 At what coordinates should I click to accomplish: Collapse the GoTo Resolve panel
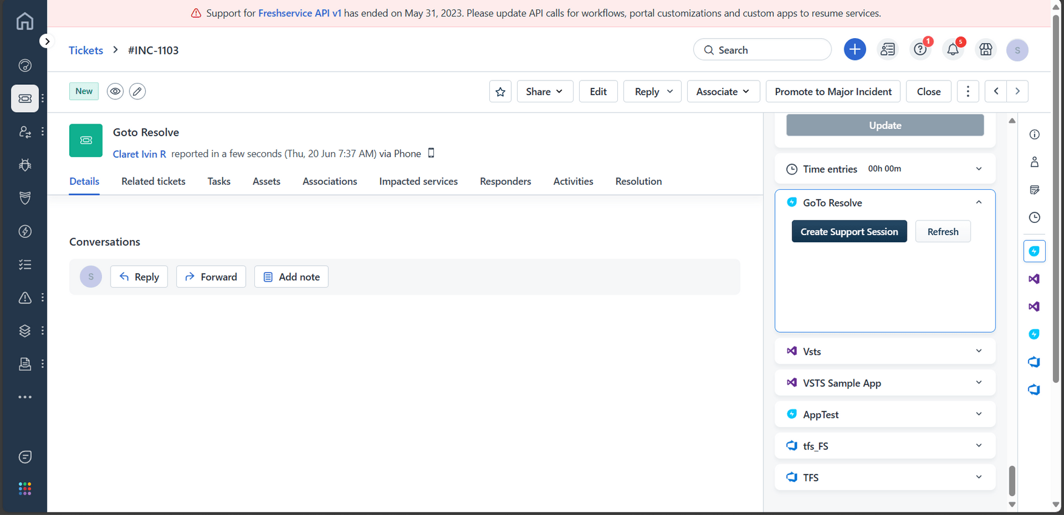[978, 202]
